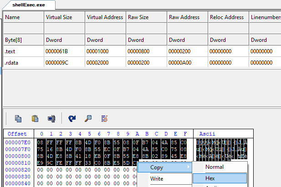The image size is (281, 187).
Task: Click the Byte[8] type cell
Action: pos(24,40)
